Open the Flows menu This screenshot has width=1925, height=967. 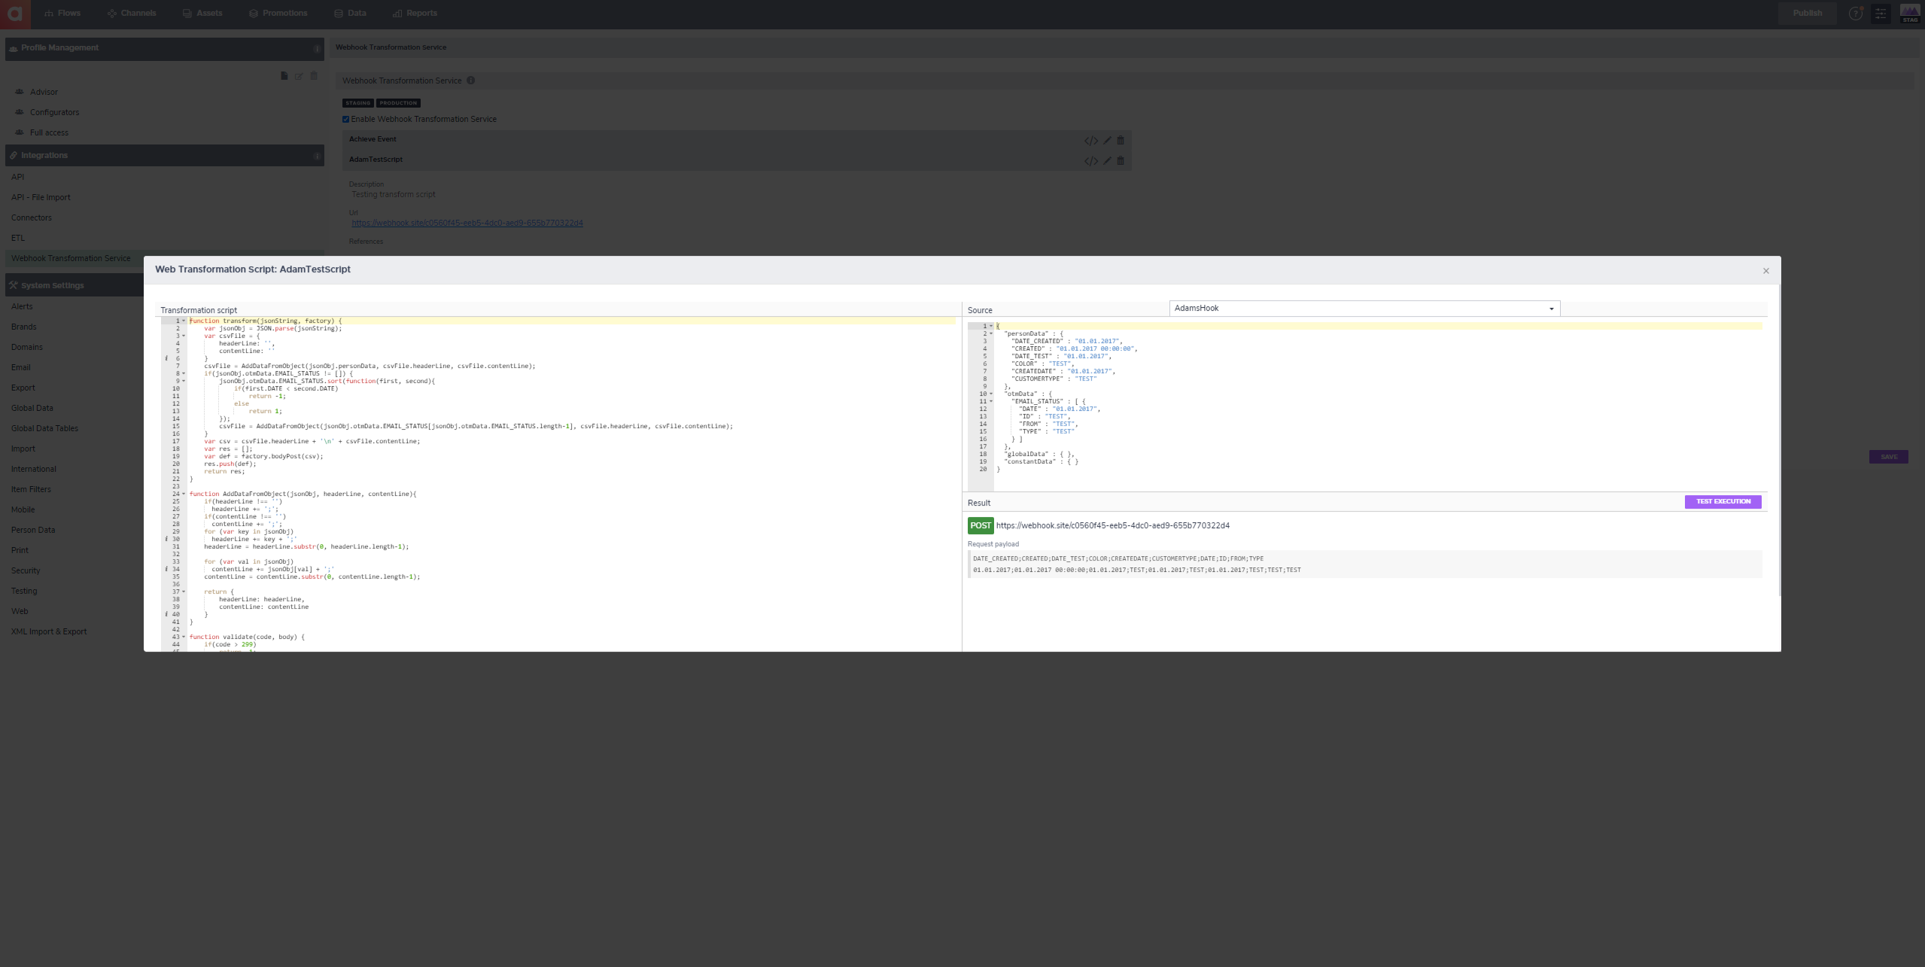[x=62, y=14]
